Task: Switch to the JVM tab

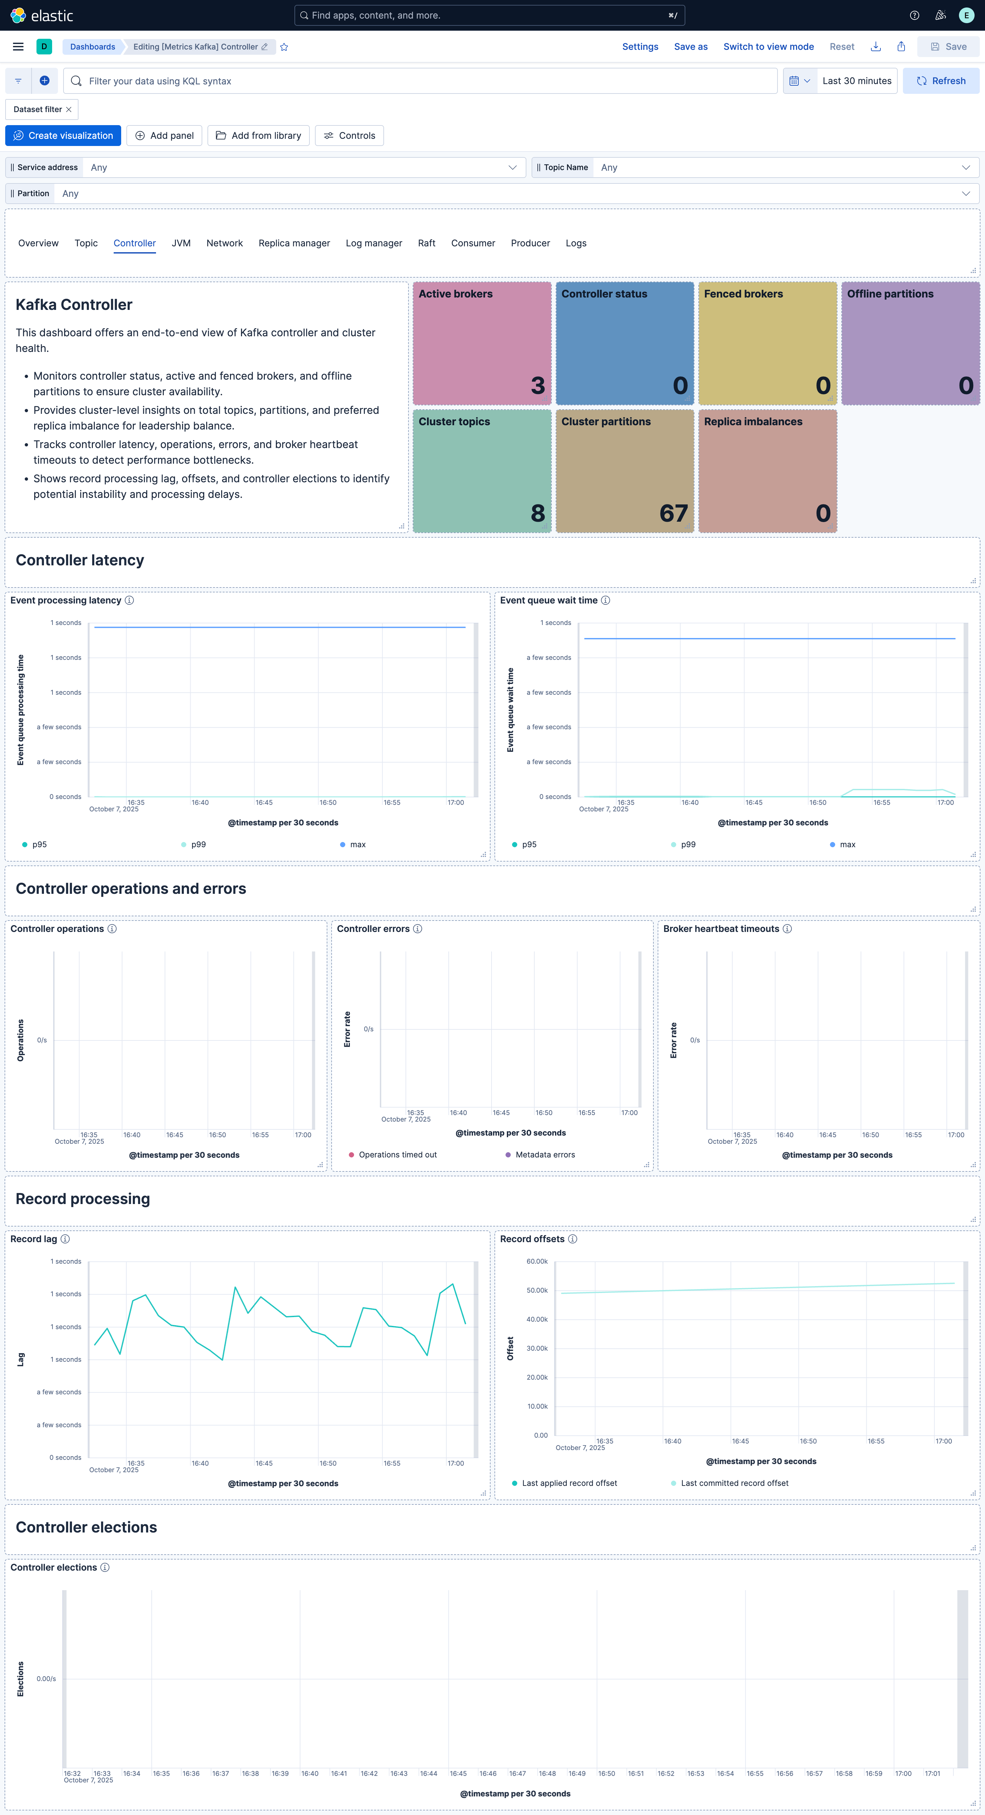Action: (181, 243)
